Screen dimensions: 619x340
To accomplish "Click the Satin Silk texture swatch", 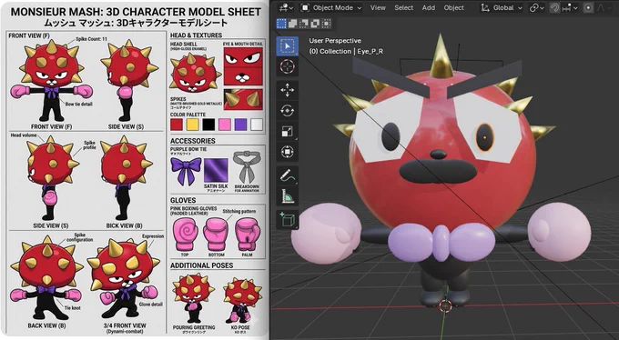I will tap(216, 170).
